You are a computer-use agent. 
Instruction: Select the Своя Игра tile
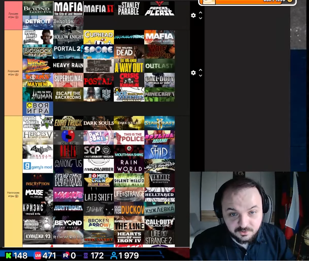point(38,109)
